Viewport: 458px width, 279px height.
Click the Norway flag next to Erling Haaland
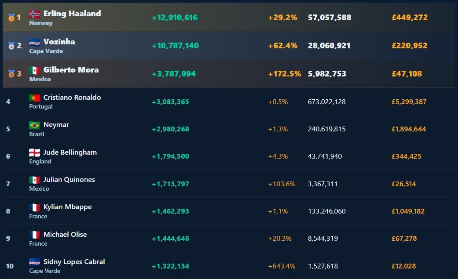coord(34,14)
